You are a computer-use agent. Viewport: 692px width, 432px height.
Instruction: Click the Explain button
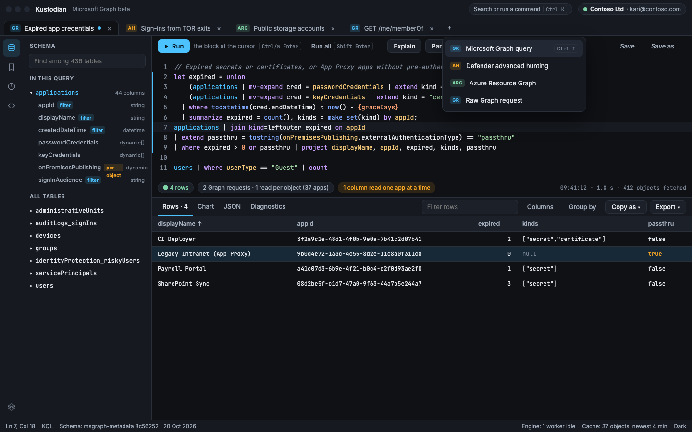point(404,46)
